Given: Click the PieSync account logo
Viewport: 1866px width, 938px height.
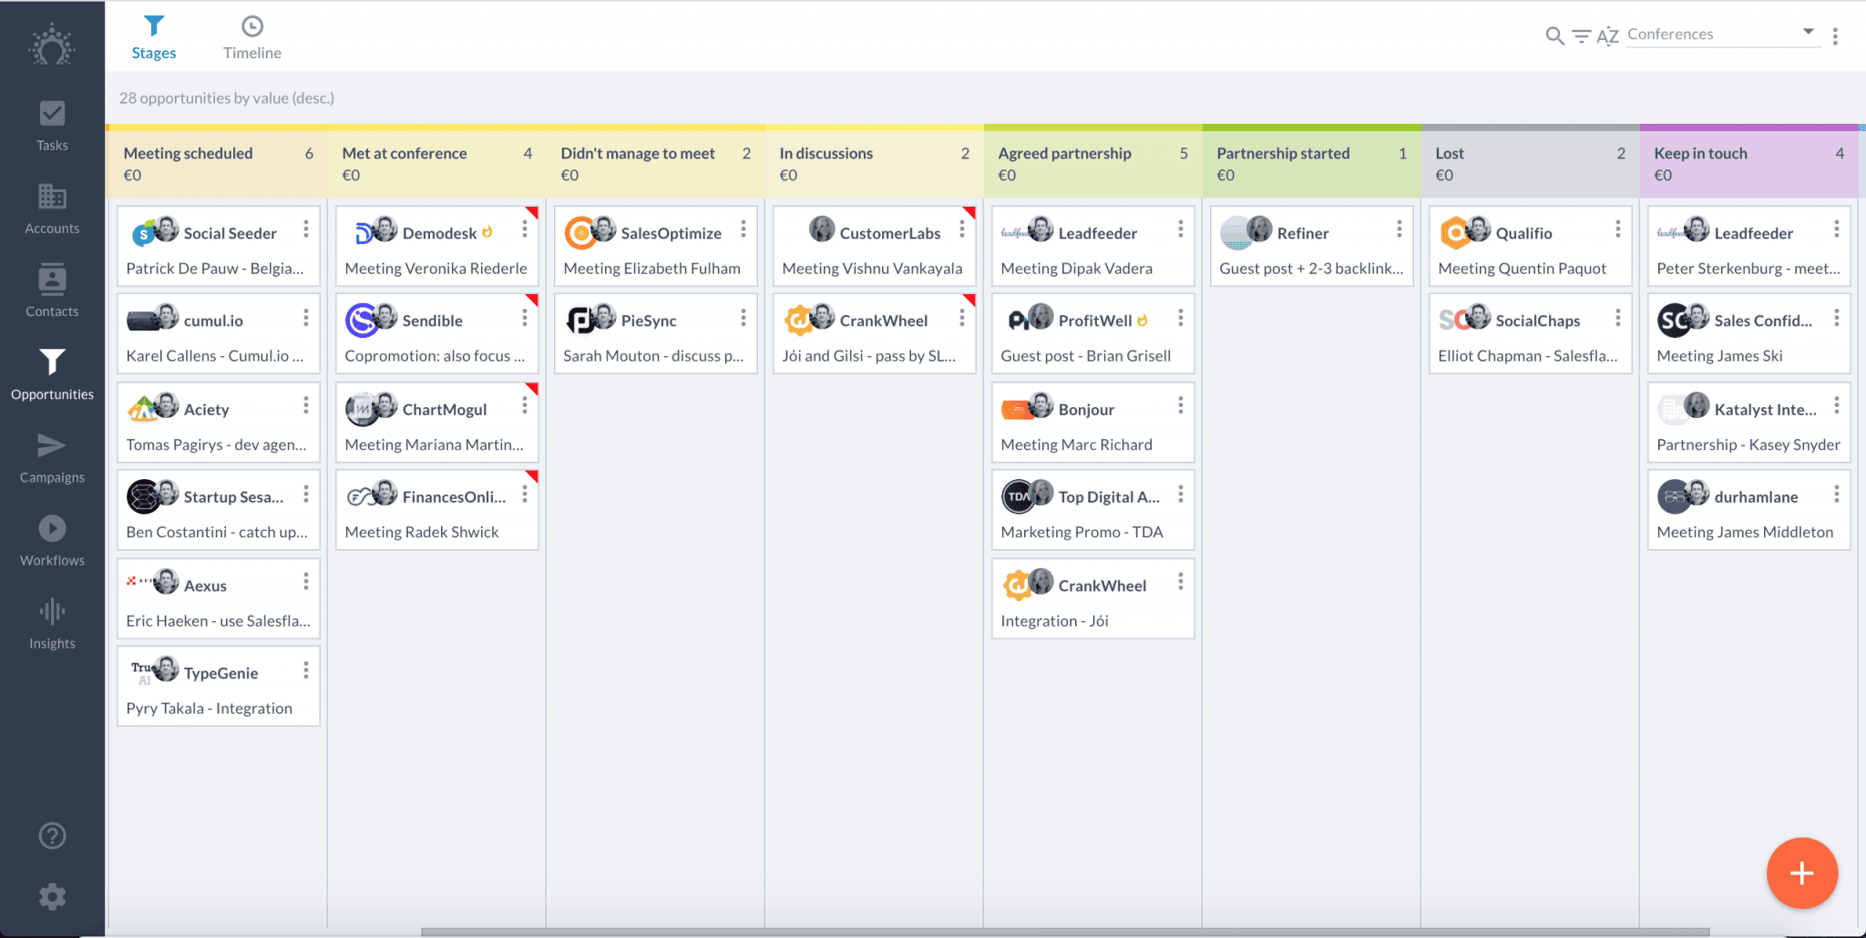Looking at the screenshot, I should (580, 321).
